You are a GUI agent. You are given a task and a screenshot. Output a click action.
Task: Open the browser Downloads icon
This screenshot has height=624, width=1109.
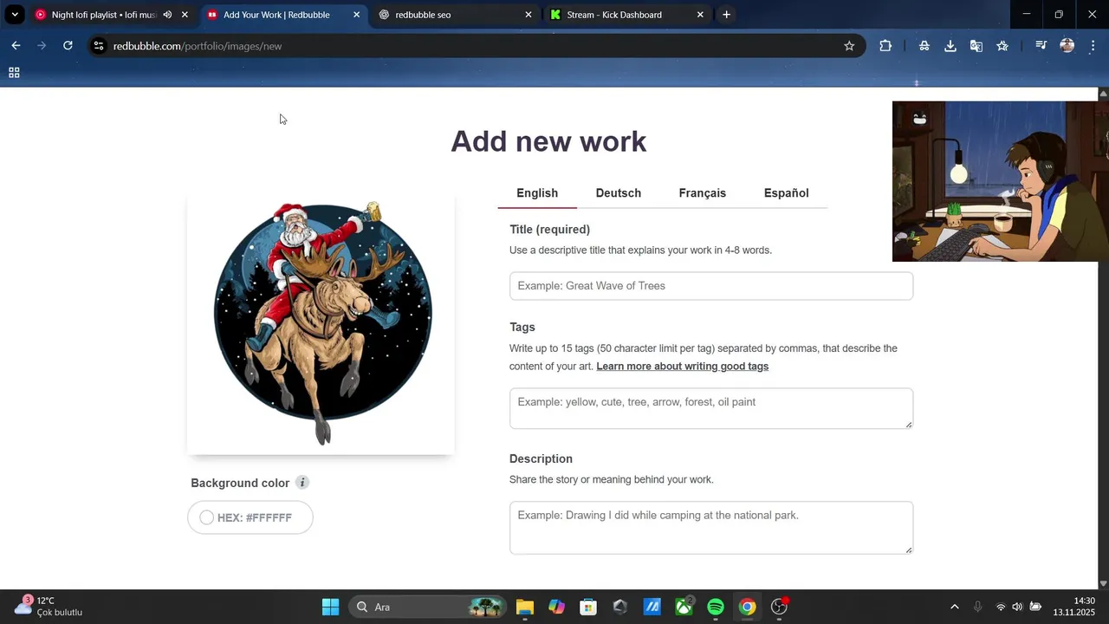[950, 46]
